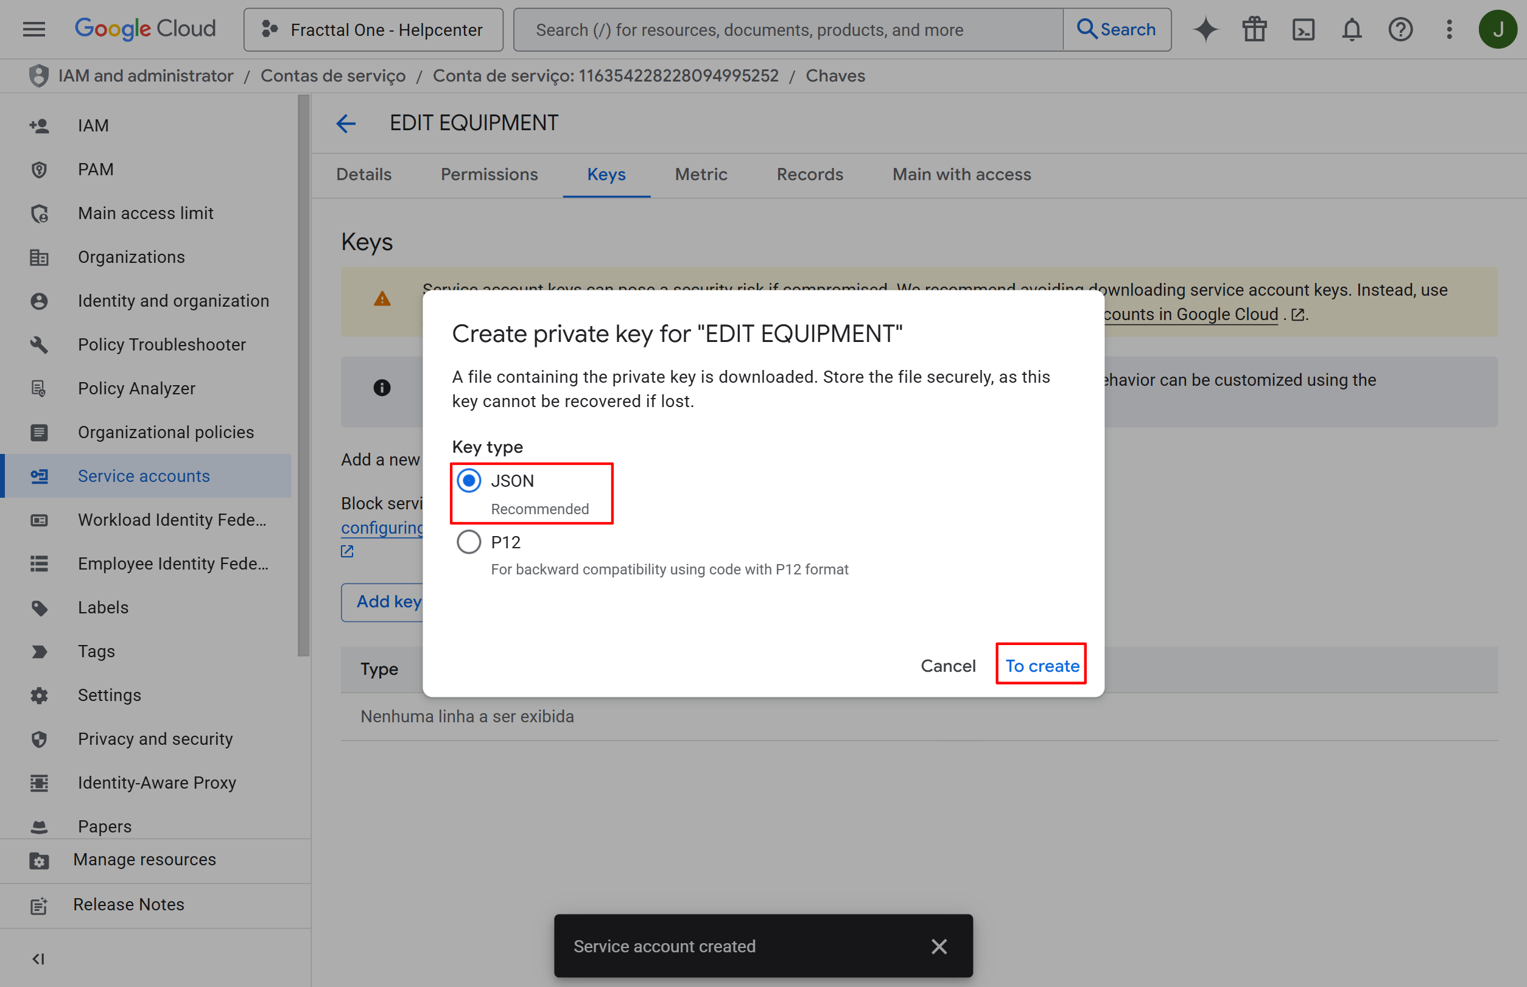Open the main hamburger navigation menu
The width and height of the screenshot is (1527, 987).
34,29
